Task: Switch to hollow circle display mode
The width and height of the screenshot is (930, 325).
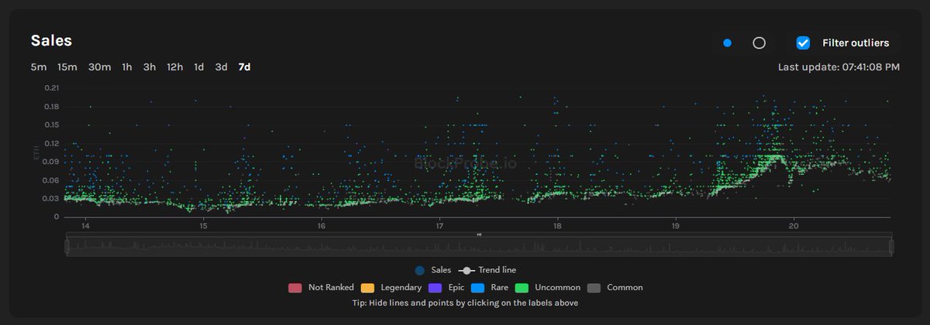Action: tap(759, 43)
